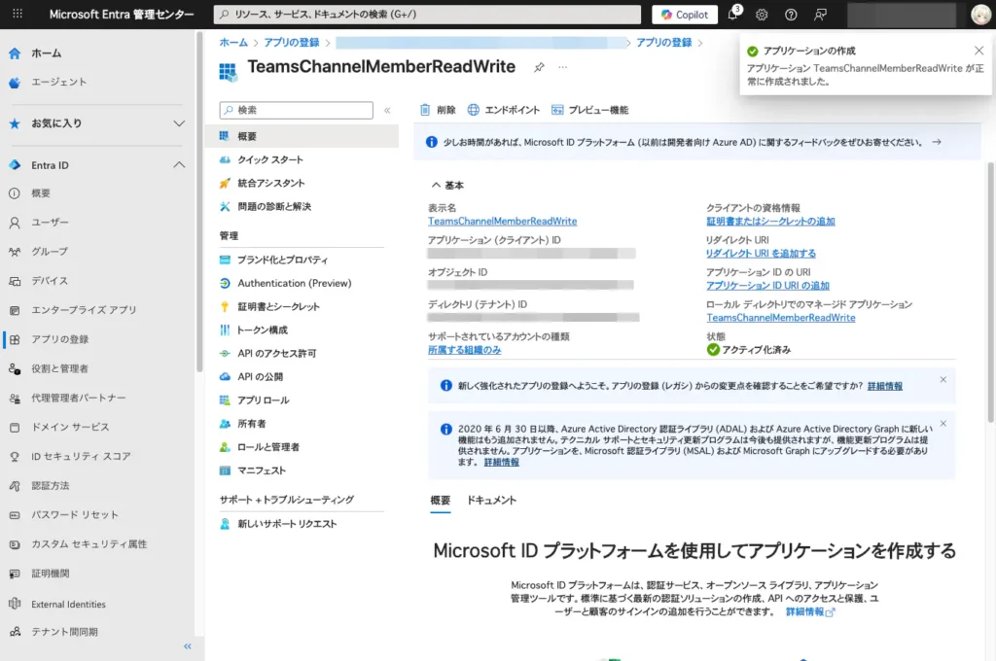Click 詳細情報 link in app registration welcome notice
996x661 pixels.
coord(885,386)
